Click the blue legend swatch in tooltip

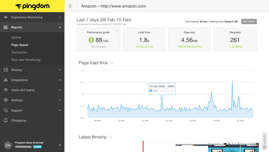[151, 91]
